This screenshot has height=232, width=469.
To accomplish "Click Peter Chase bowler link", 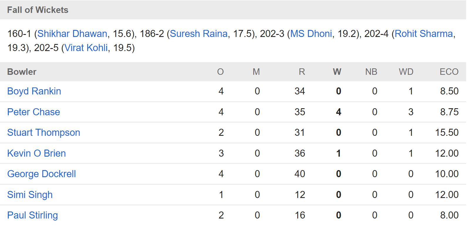I will 33,112.
